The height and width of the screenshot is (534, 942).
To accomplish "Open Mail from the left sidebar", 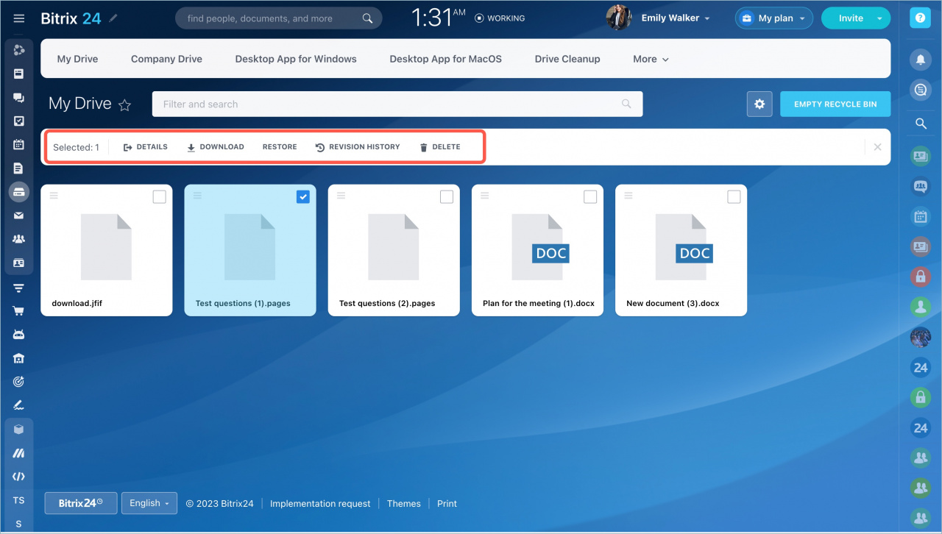I will pyautogui.click(x=19, y=216).
